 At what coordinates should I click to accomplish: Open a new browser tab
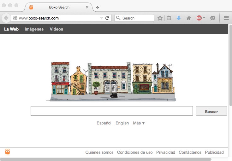[97, 7]
